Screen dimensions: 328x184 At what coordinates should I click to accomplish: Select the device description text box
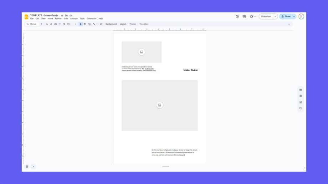coord(174,152)
